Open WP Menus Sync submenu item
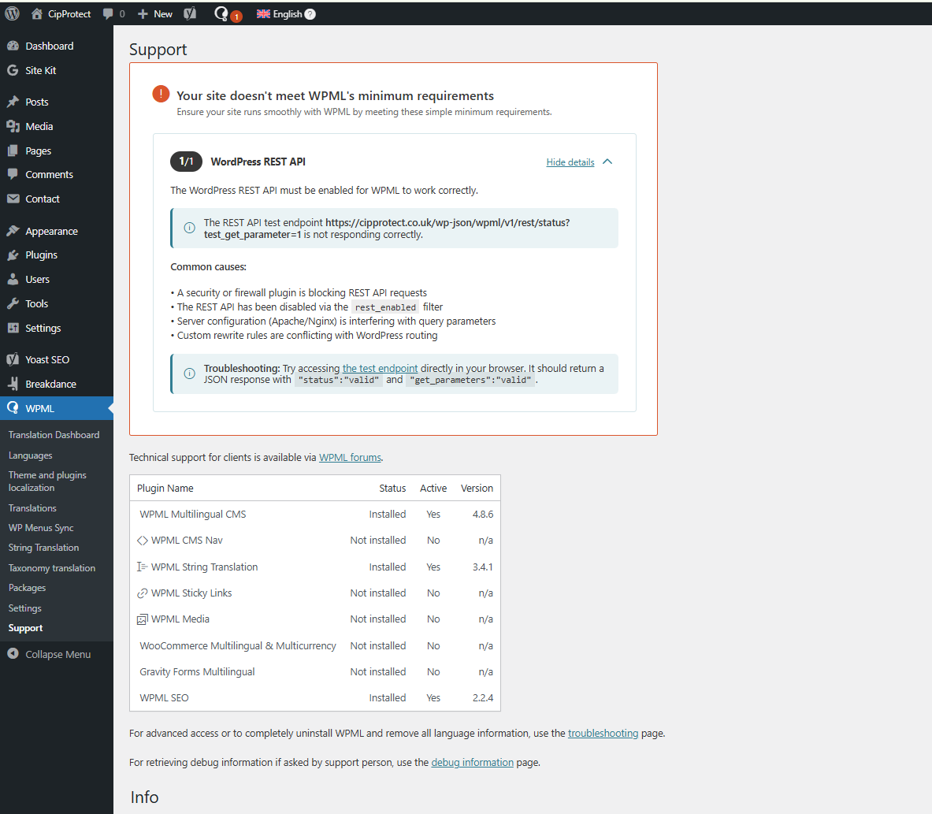The width and height of the screenshot is (932, 814). click(x=41, y=528)
